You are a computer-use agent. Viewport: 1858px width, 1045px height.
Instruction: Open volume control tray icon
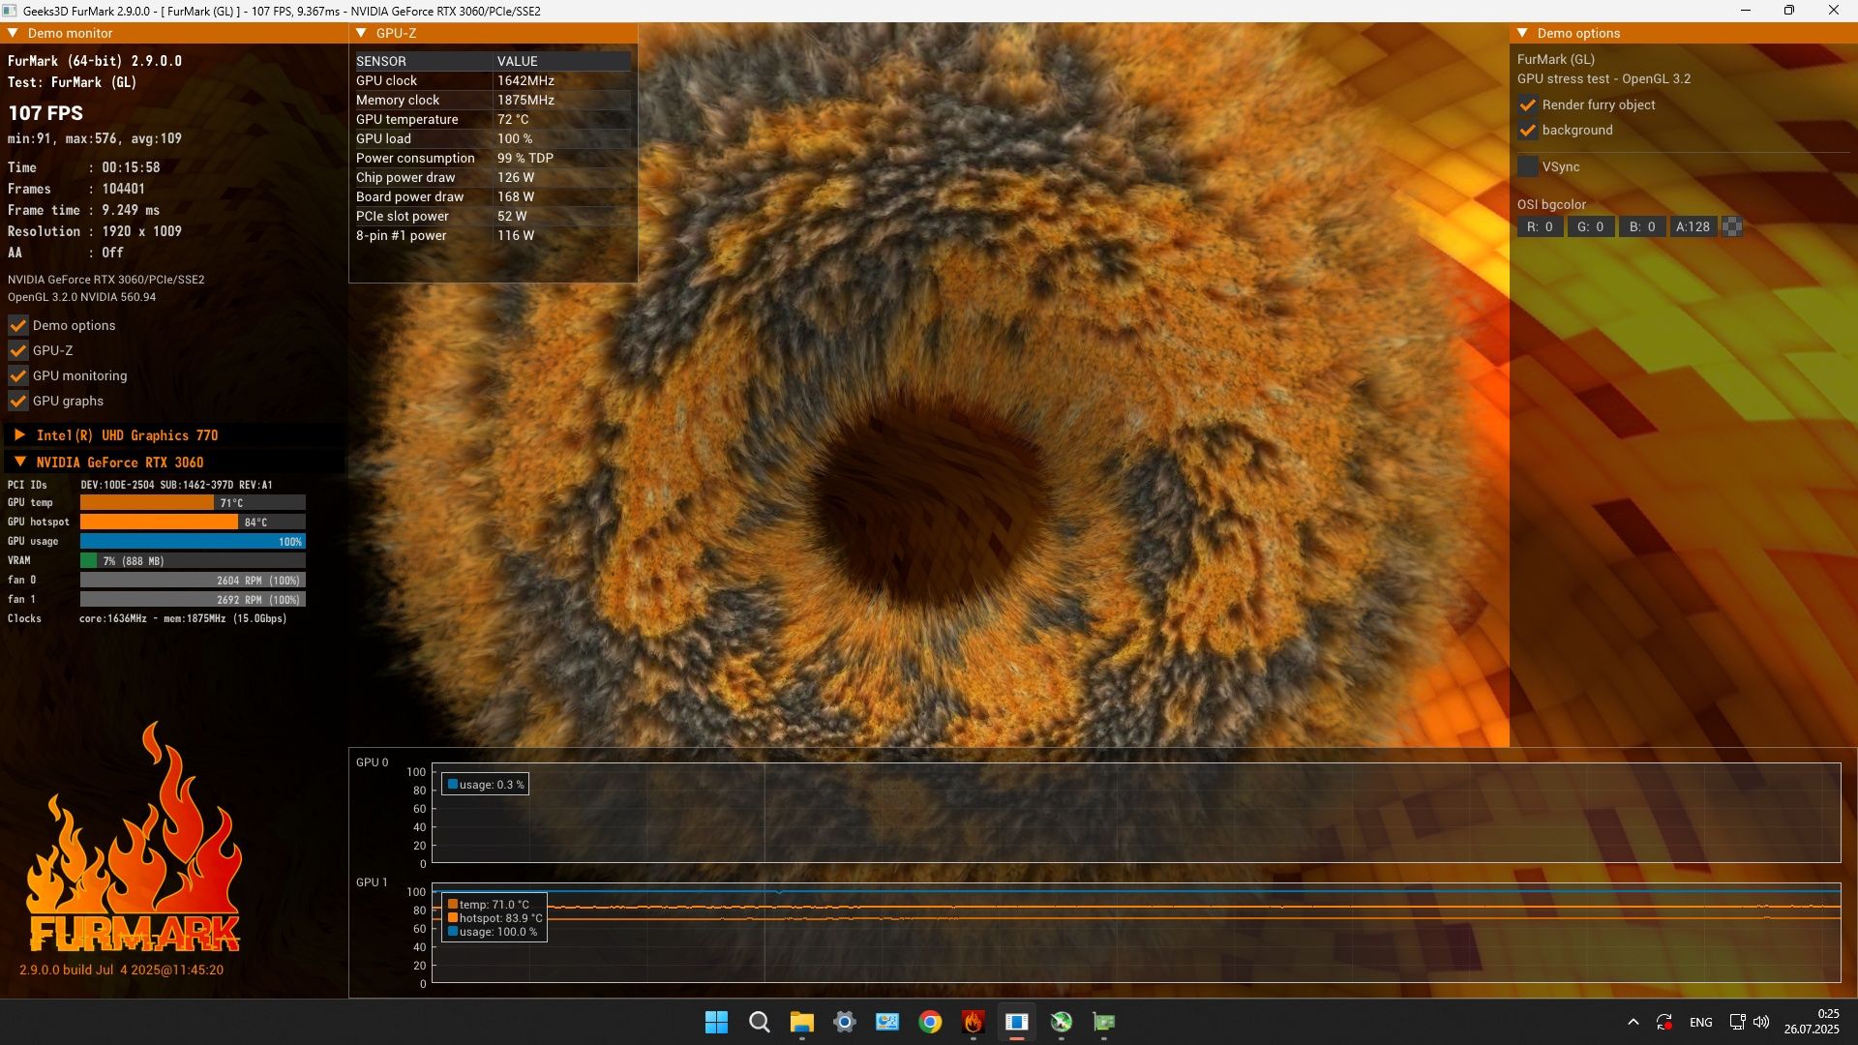pyautogui.click(x=1761, y=1022)
